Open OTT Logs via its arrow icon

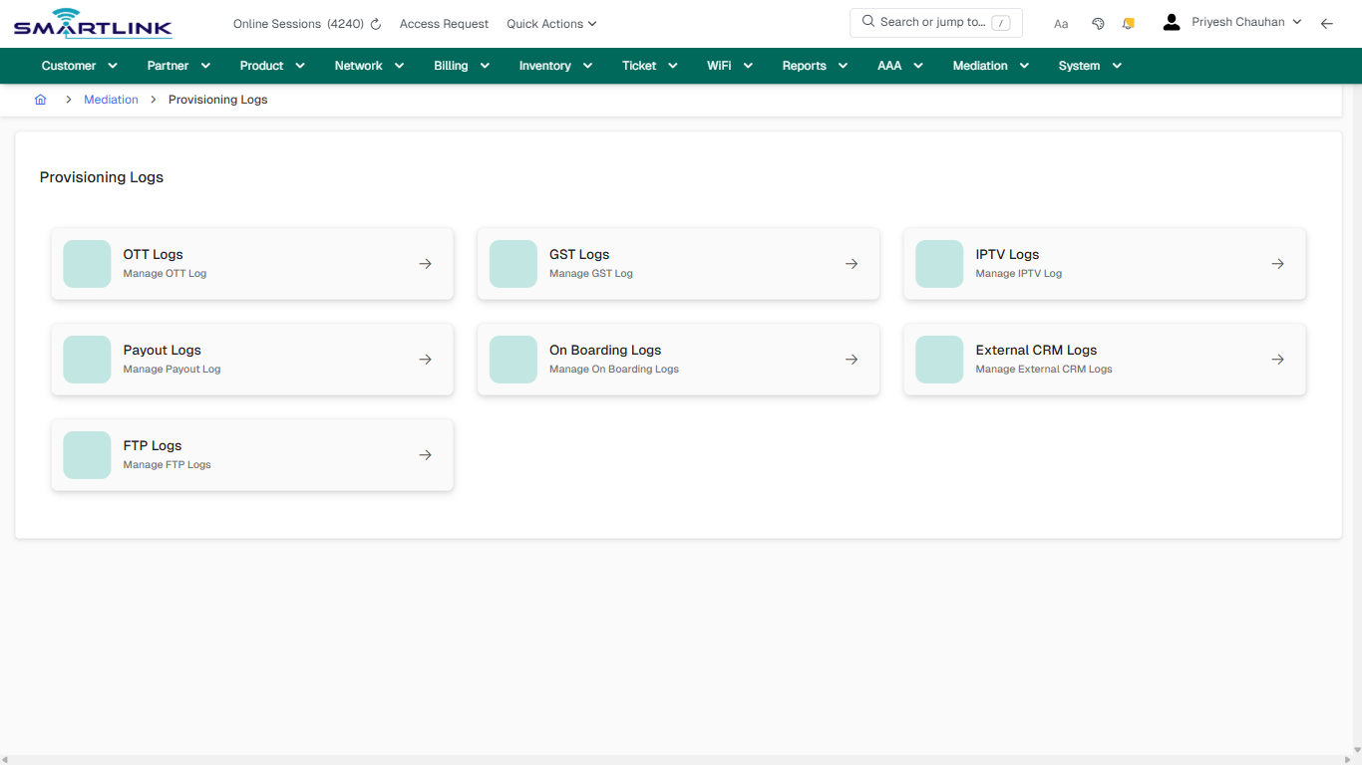coord(425,263)
